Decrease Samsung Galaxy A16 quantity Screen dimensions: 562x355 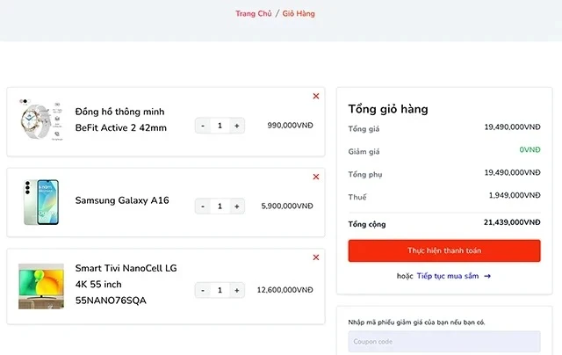(203, 206)
